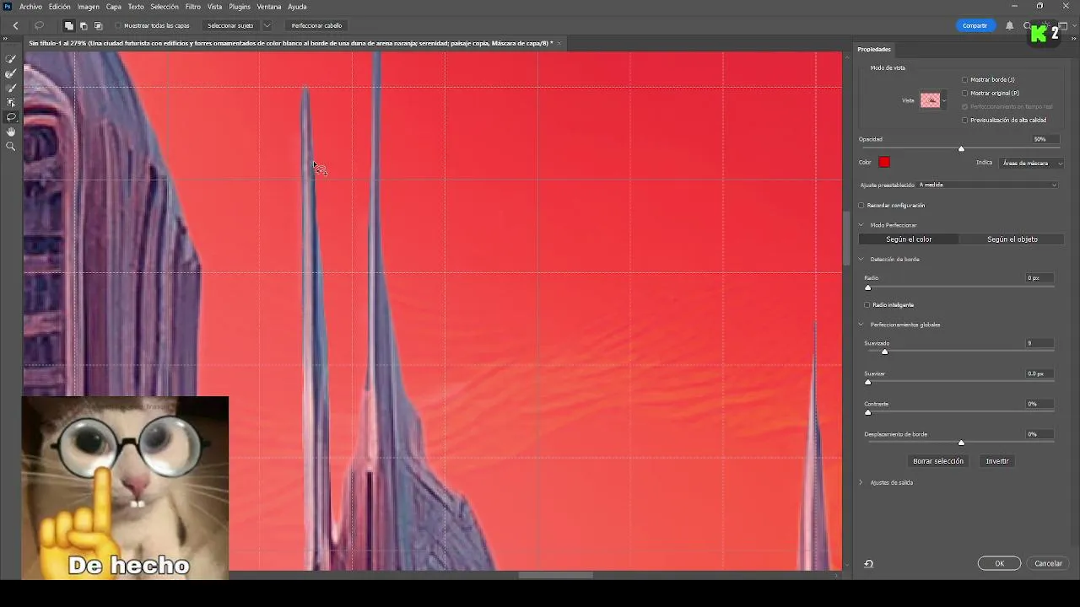Open lasso tool preset in options bar
The image size is (1080, 607).
(x=39, y=26)
